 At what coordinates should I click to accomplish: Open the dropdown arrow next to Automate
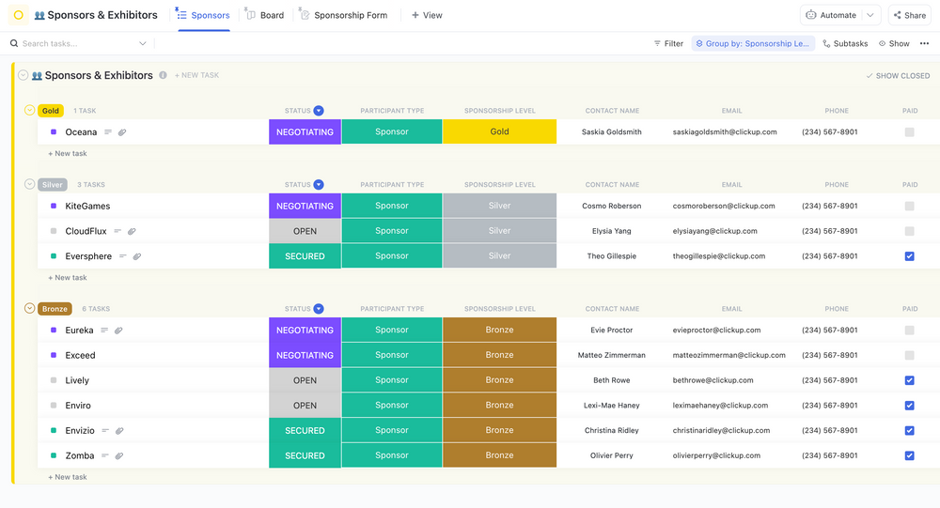coord(870,15)
